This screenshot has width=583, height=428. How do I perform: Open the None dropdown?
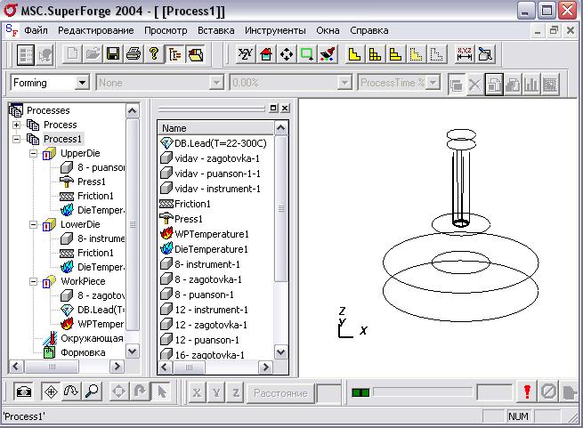tap(216, 83)
